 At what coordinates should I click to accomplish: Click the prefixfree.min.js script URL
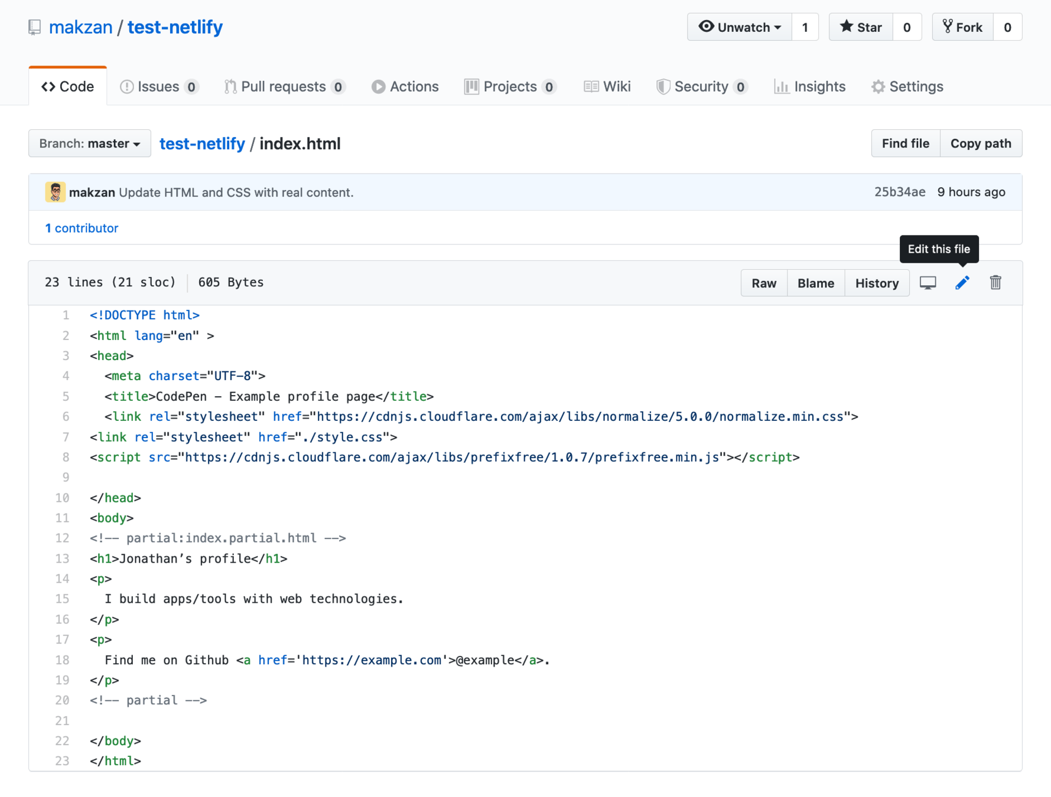pos(452,458)
